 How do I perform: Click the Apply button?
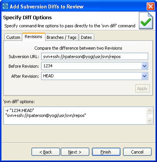142,89
